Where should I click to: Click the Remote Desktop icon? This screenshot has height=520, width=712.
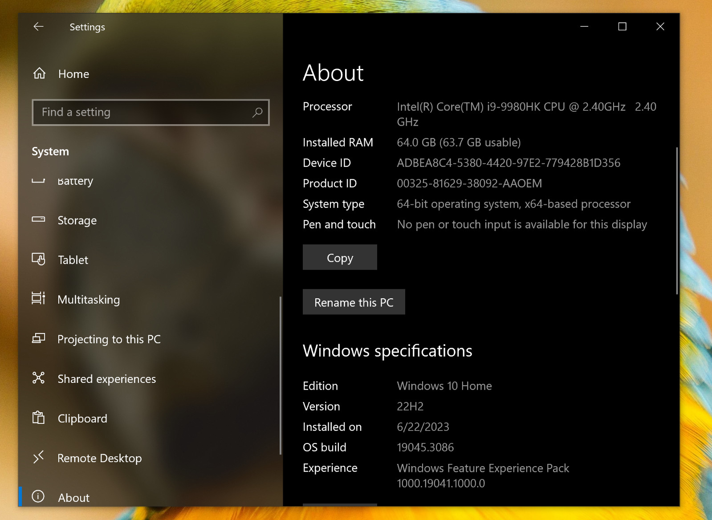(x=38, y=457)
